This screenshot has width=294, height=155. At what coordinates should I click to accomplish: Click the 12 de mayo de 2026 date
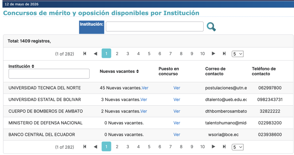(21, 4)
